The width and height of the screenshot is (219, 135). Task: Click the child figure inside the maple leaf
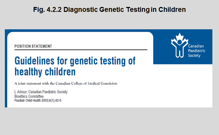[180, 49]
